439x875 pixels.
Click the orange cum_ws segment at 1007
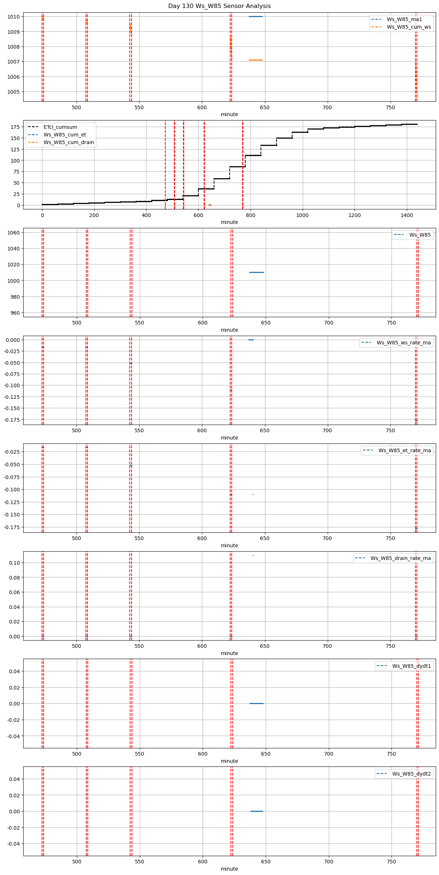(x=256, y=60)
